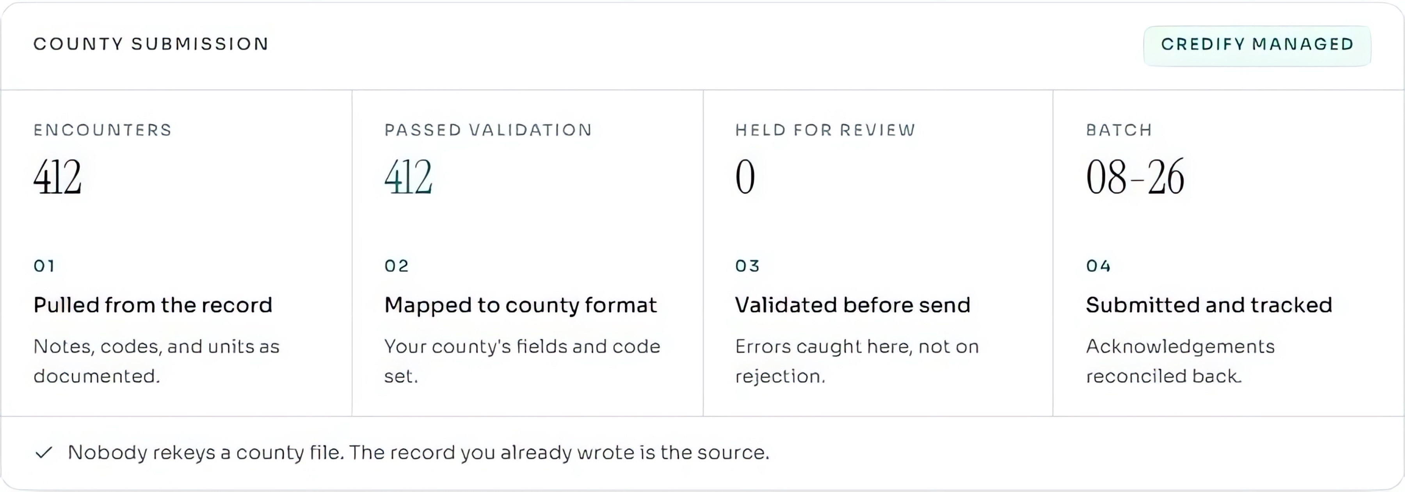Click the Held for Review label

pyautogui.click(x=825, y=130)
